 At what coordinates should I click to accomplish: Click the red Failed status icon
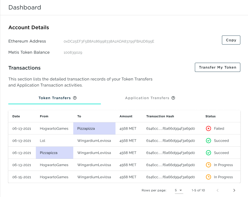[209, 129]
